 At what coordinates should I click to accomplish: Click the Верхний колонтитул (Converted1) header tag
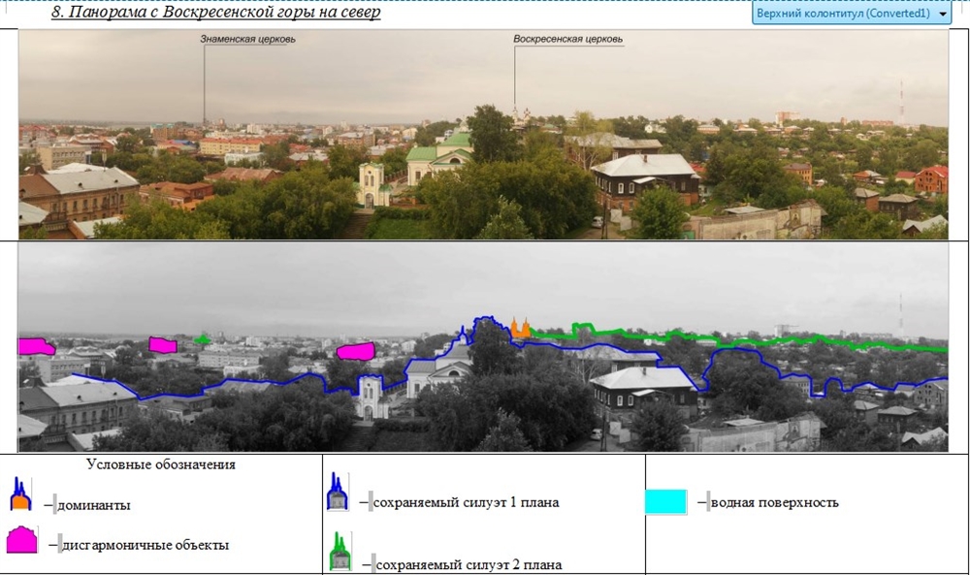(842, 15)
